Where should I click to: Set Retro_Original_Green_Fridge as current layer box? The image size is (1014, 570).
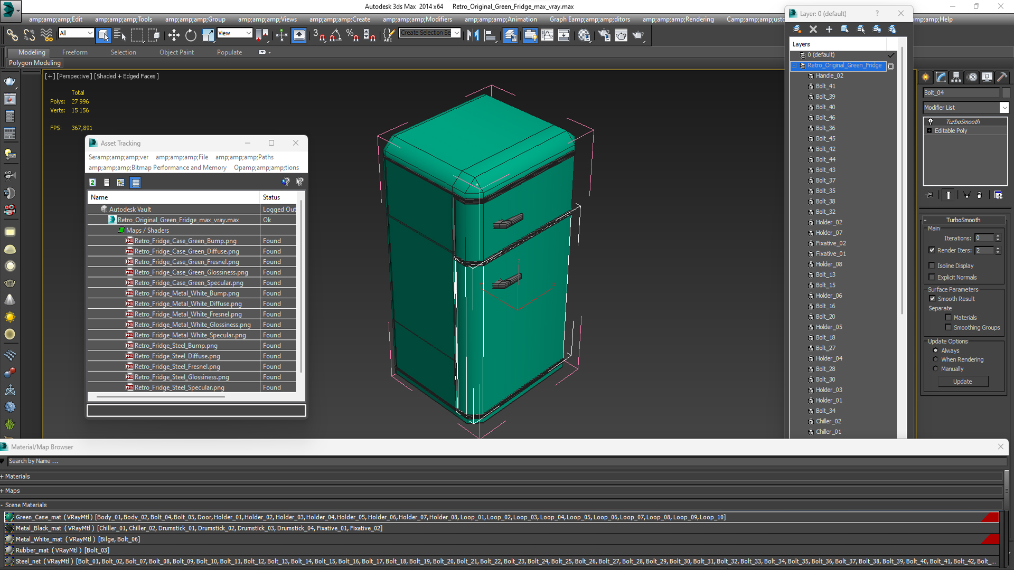tap(891, 66)
